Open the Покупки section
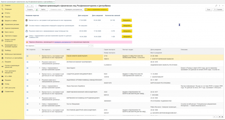This screenshot has width=225, height=120. (x=7, y=17)
